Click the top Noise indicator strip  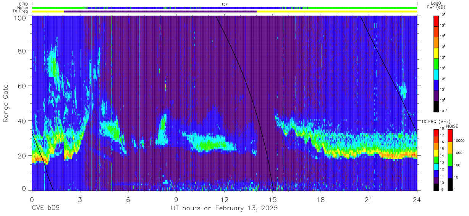coord(225,8)
